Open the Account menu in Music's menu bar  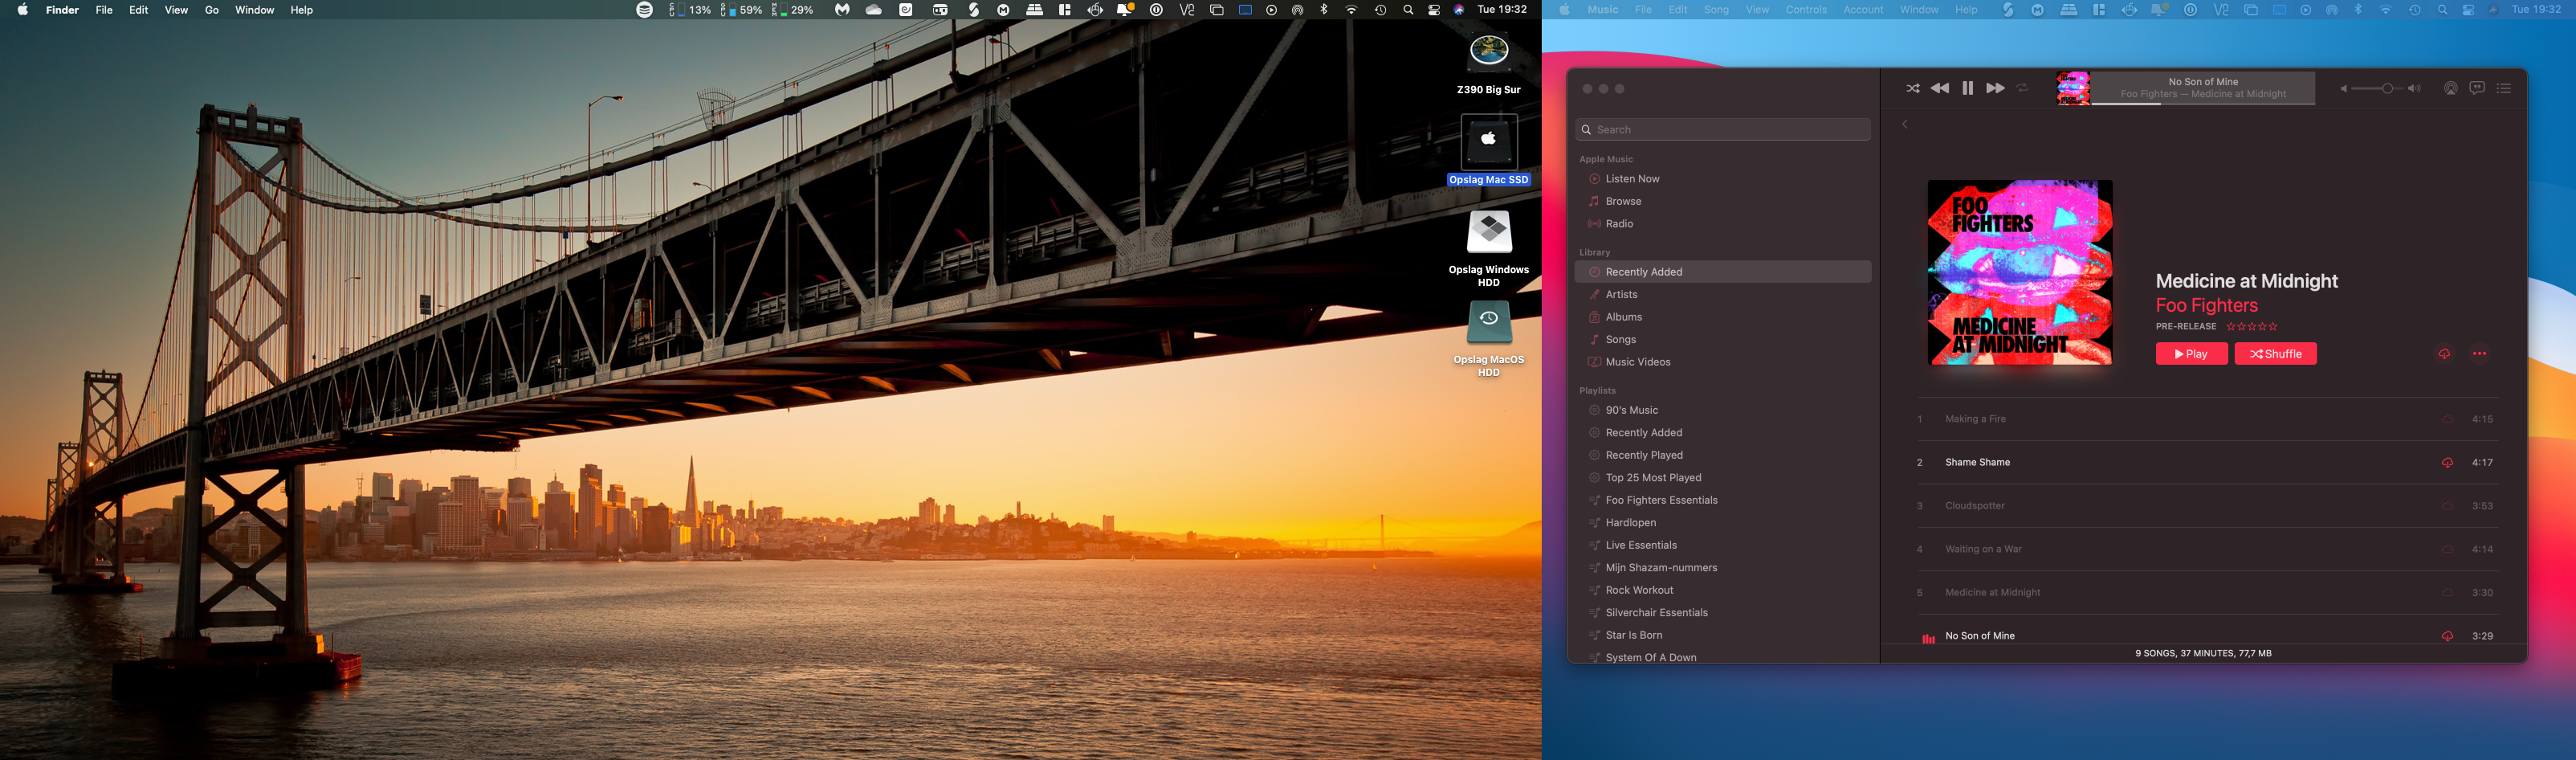(1863, 10)
